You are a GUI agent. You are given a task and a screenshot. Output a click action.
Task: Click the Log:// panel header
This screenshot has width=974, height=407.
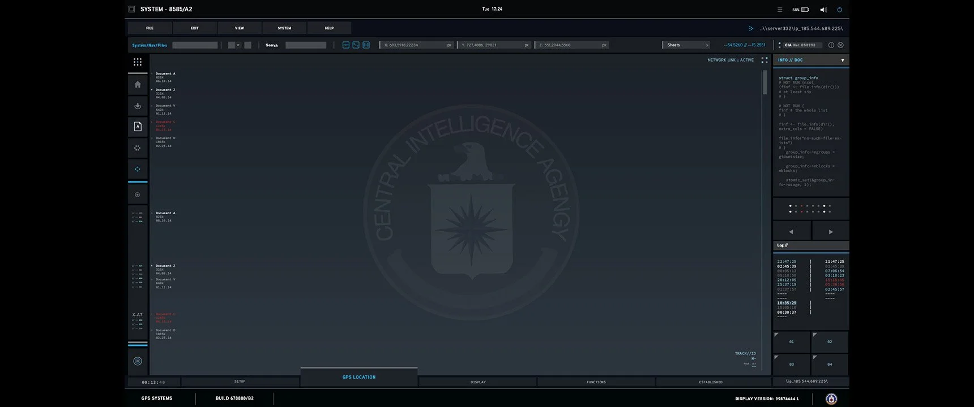811,245
